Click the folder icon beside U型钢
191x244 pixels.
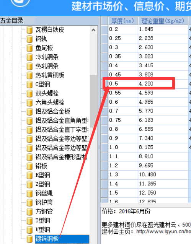29,230
